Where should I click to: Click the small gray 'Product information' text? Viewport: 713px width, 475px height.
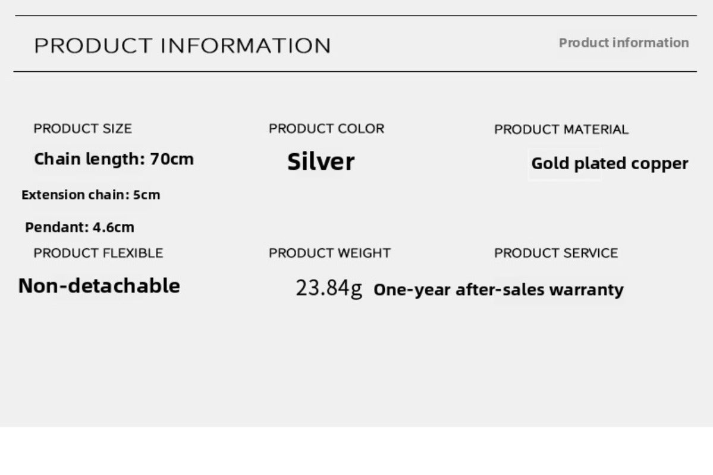pos(623,43)
